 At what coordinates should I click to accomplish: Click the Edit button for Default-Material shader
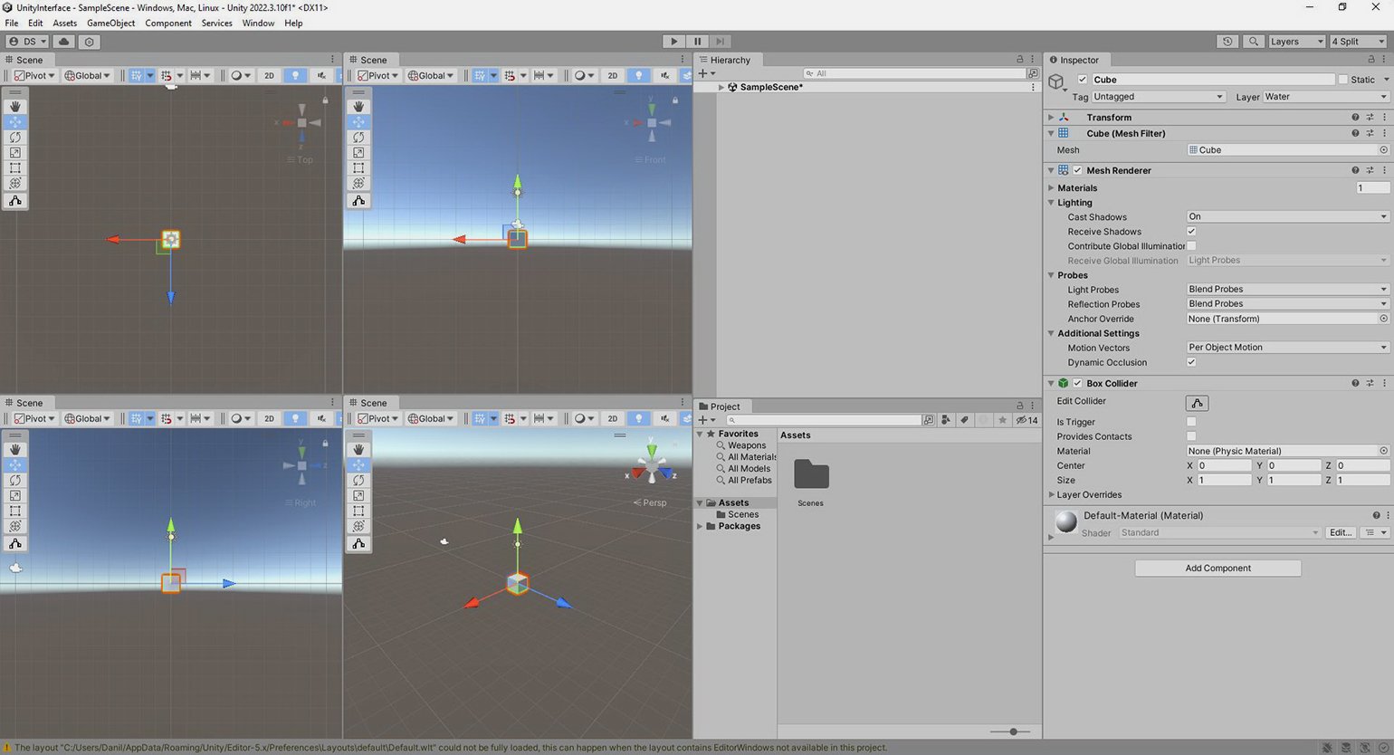1340,533
